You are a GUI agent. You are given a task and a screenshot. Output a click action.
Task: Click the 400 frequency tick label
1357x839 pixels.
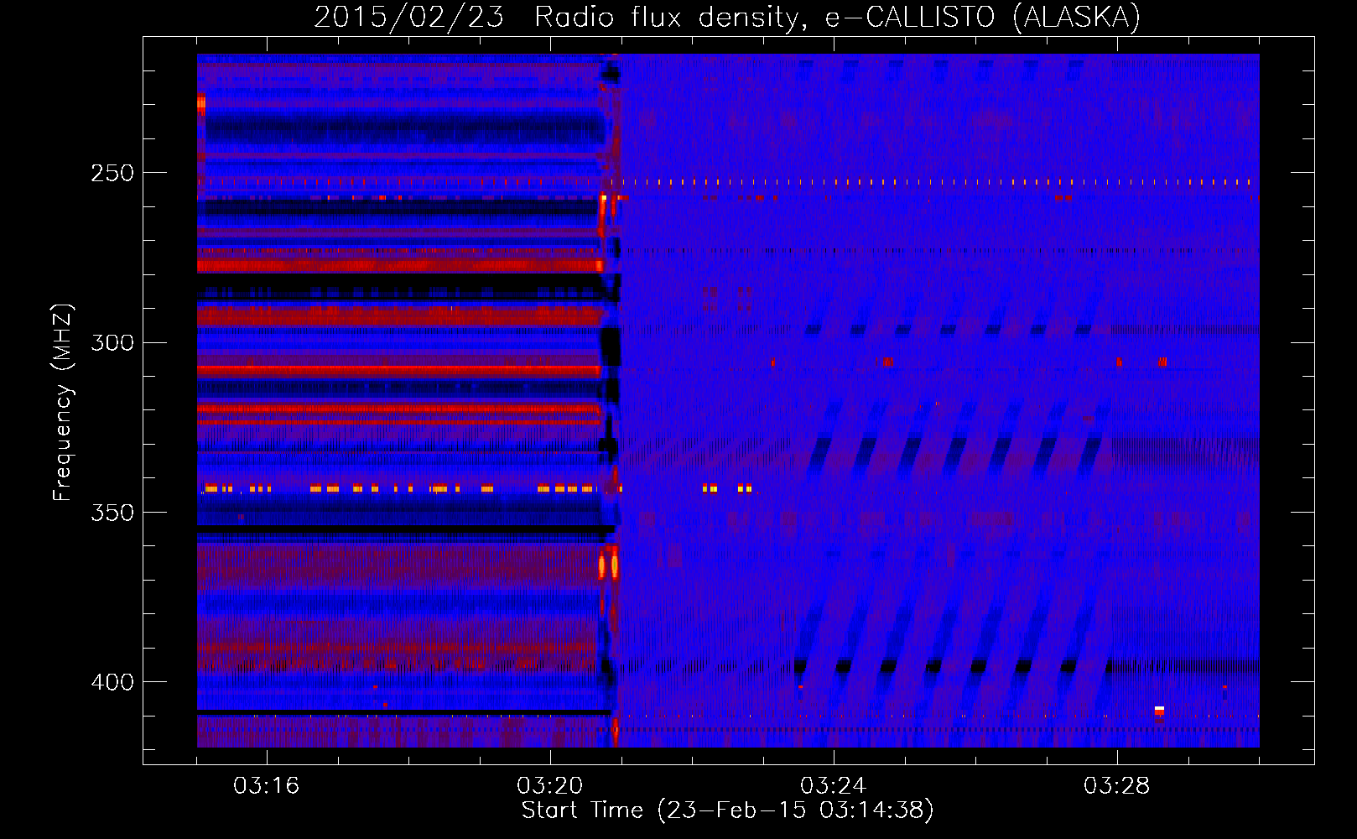tap(112, 682)
